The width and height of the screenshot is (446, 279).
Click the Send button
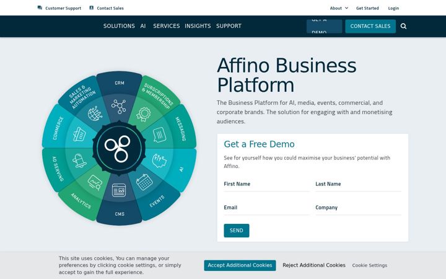pos(237,230)
